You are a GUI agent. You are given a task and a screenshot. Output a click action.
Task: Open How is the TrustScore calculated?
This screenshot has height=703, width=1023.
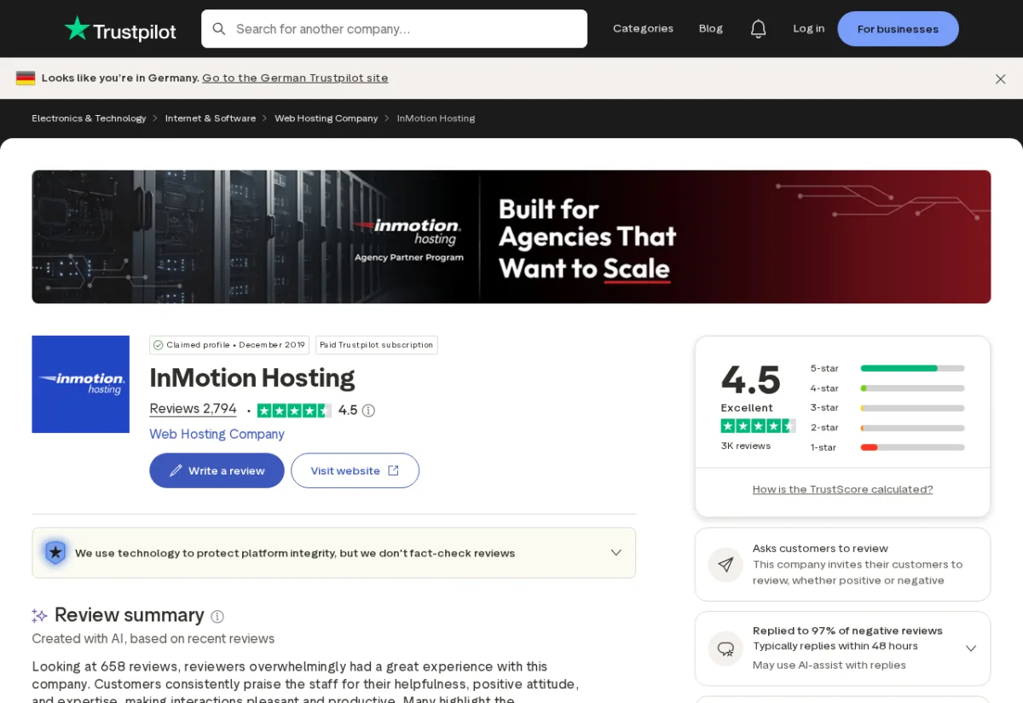(842, 489)
